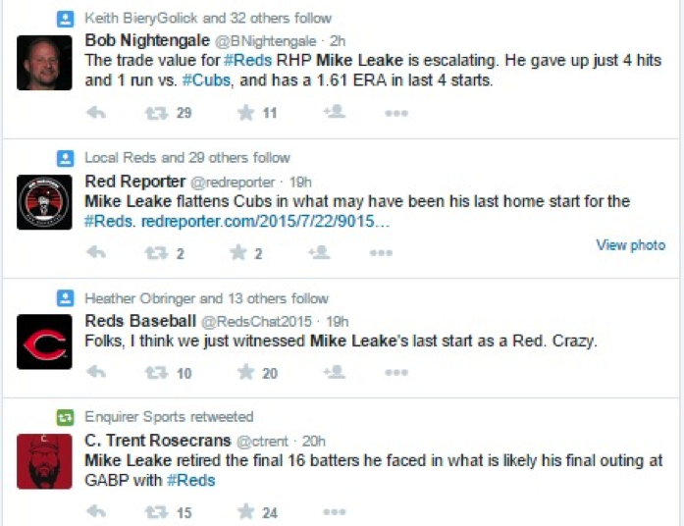This screenshot has height=526, width=684.
Task: Open the redreporter.com article link
Action: 265,223
